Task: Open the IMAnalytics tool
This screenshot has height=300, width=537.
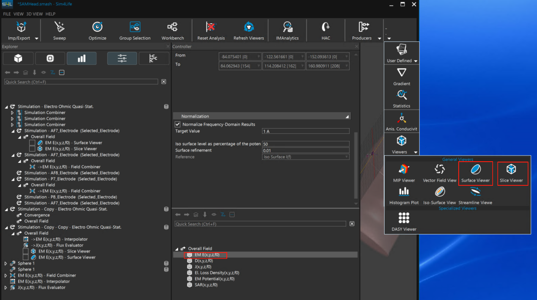Action: point(287,28)
